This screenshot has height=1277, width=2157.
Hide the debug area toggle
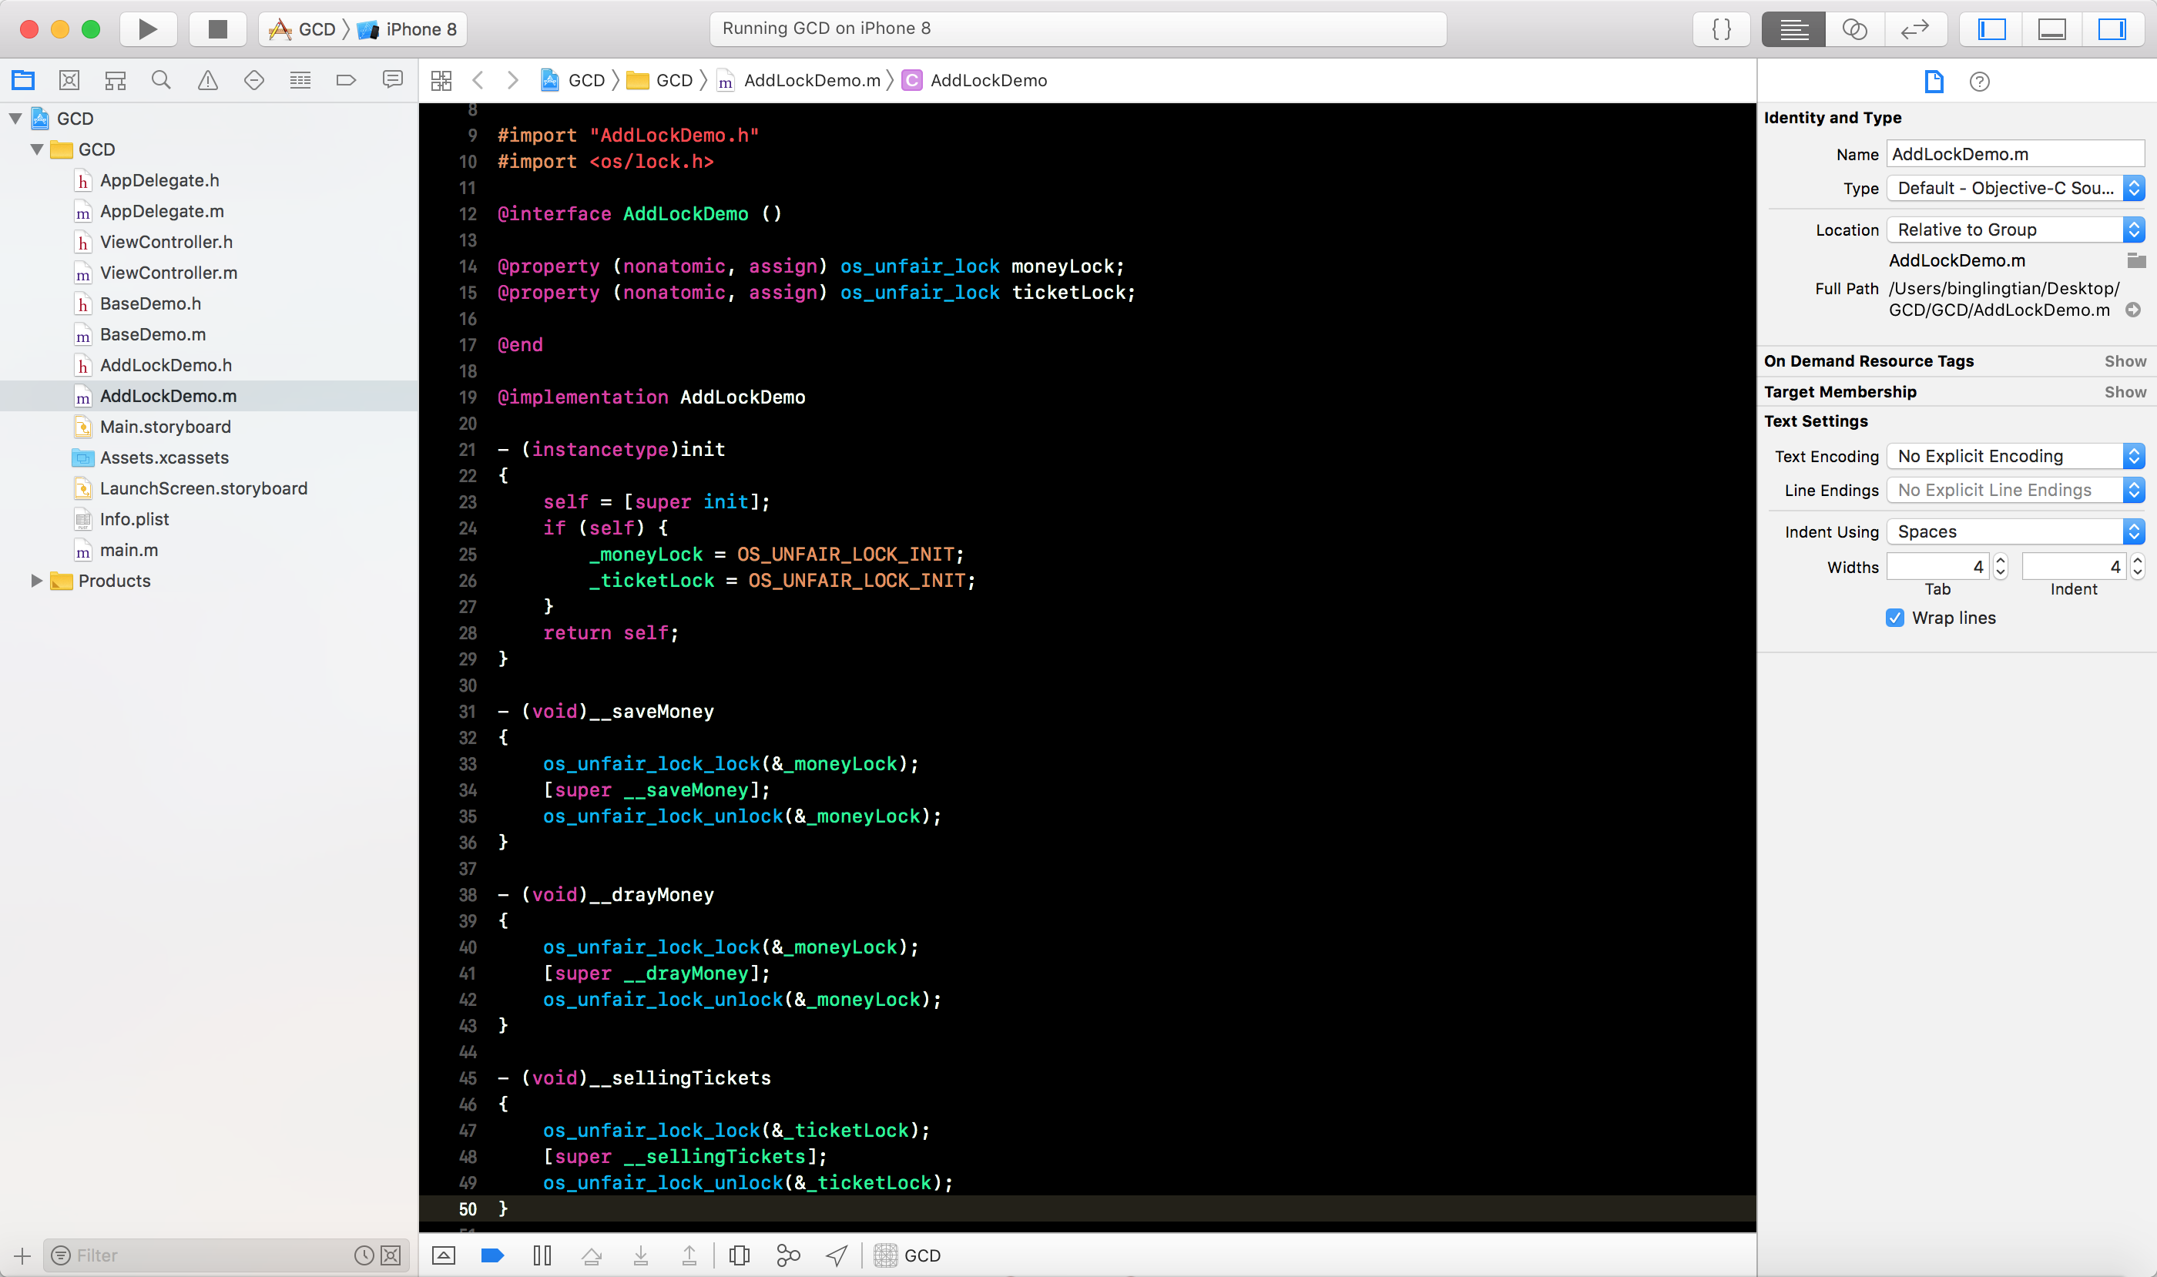(x=443, y=1256)
